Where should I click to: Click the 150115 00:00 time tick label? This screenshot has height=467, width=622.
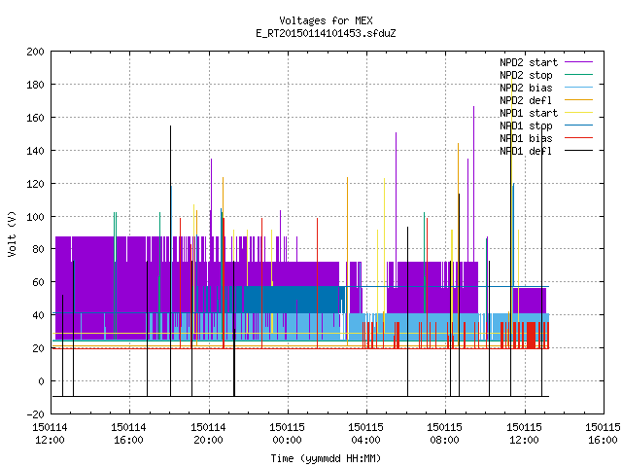[x=287, y=434]
